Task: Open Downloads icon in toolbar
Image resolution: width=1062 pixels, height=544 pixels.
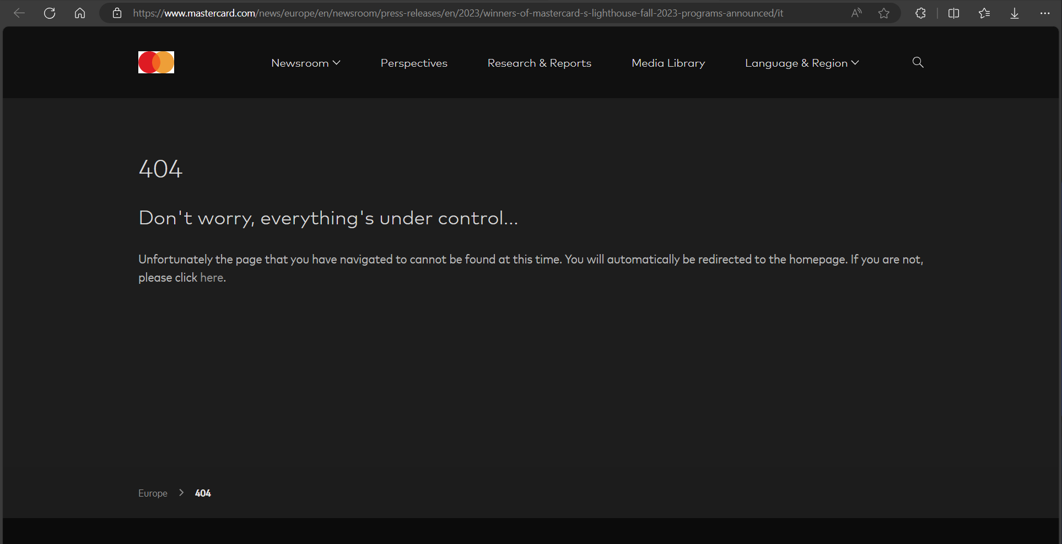Action: pos(1015,13)
